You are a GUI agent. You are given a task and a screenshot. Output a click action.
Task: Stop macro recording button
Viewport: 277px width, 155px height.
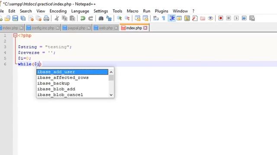pyautogui.click(x=229, y=18)
